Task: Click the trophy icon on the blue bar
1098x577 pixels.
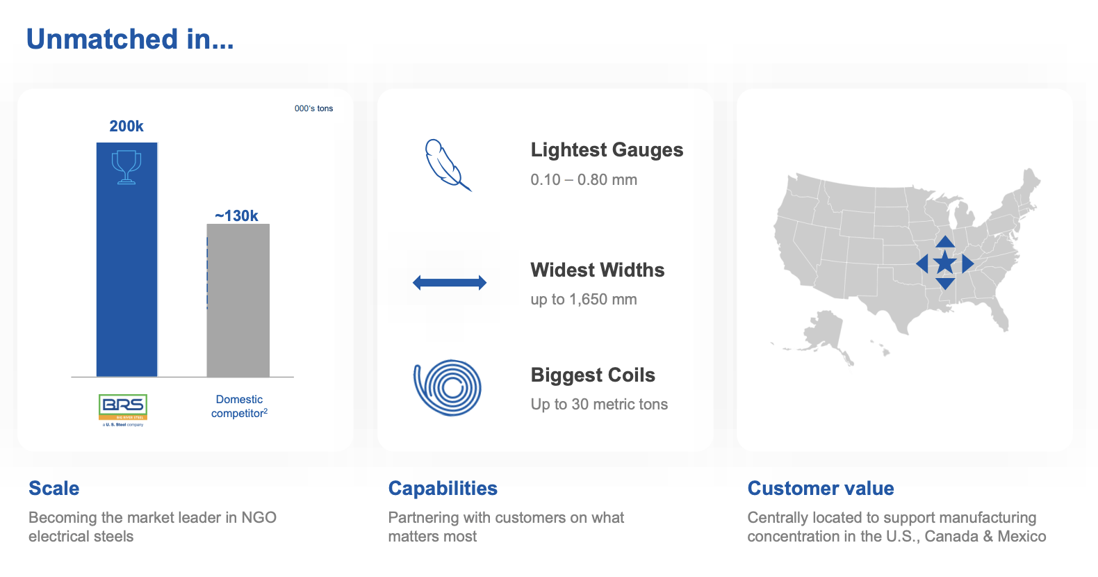Action: coord(126,167)
